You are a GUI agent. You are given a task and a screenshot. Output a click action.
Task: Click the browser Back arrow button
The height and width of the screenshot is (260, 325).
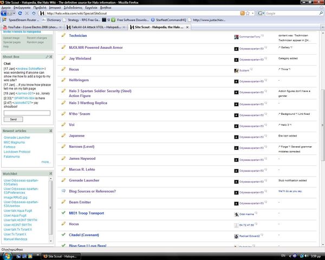(x=4, y=13)
